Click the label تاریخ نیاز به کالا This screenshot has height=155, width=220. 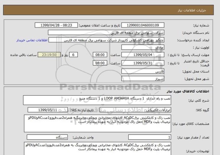82,110
